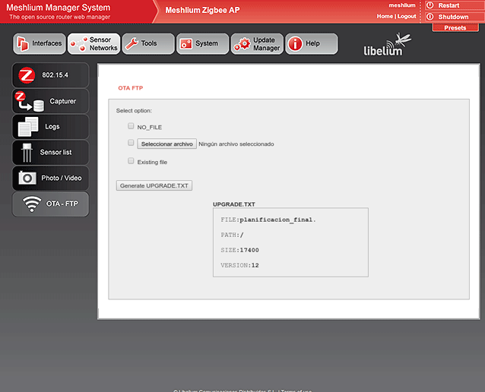Screen dimensions: 485x392
Task: Switch to Sensor Networks tab
Action: (94, 44)
